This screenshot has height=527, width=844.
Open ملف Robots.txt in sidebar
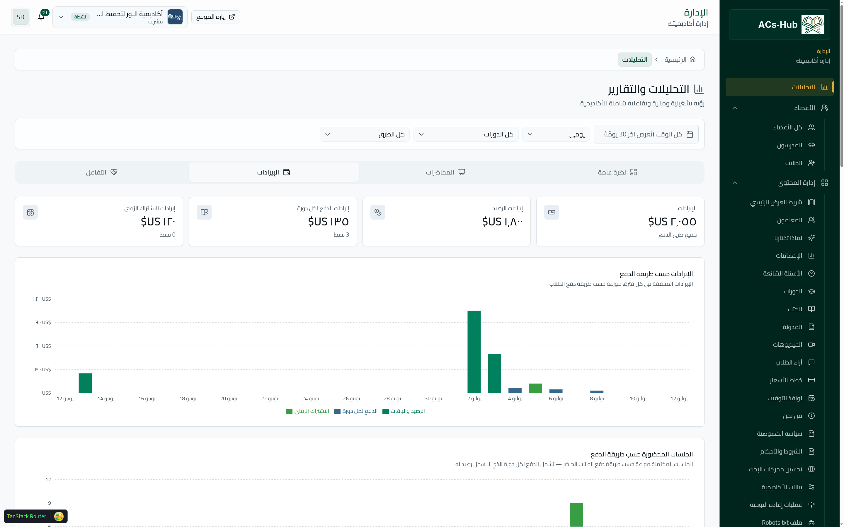[788, 522]
